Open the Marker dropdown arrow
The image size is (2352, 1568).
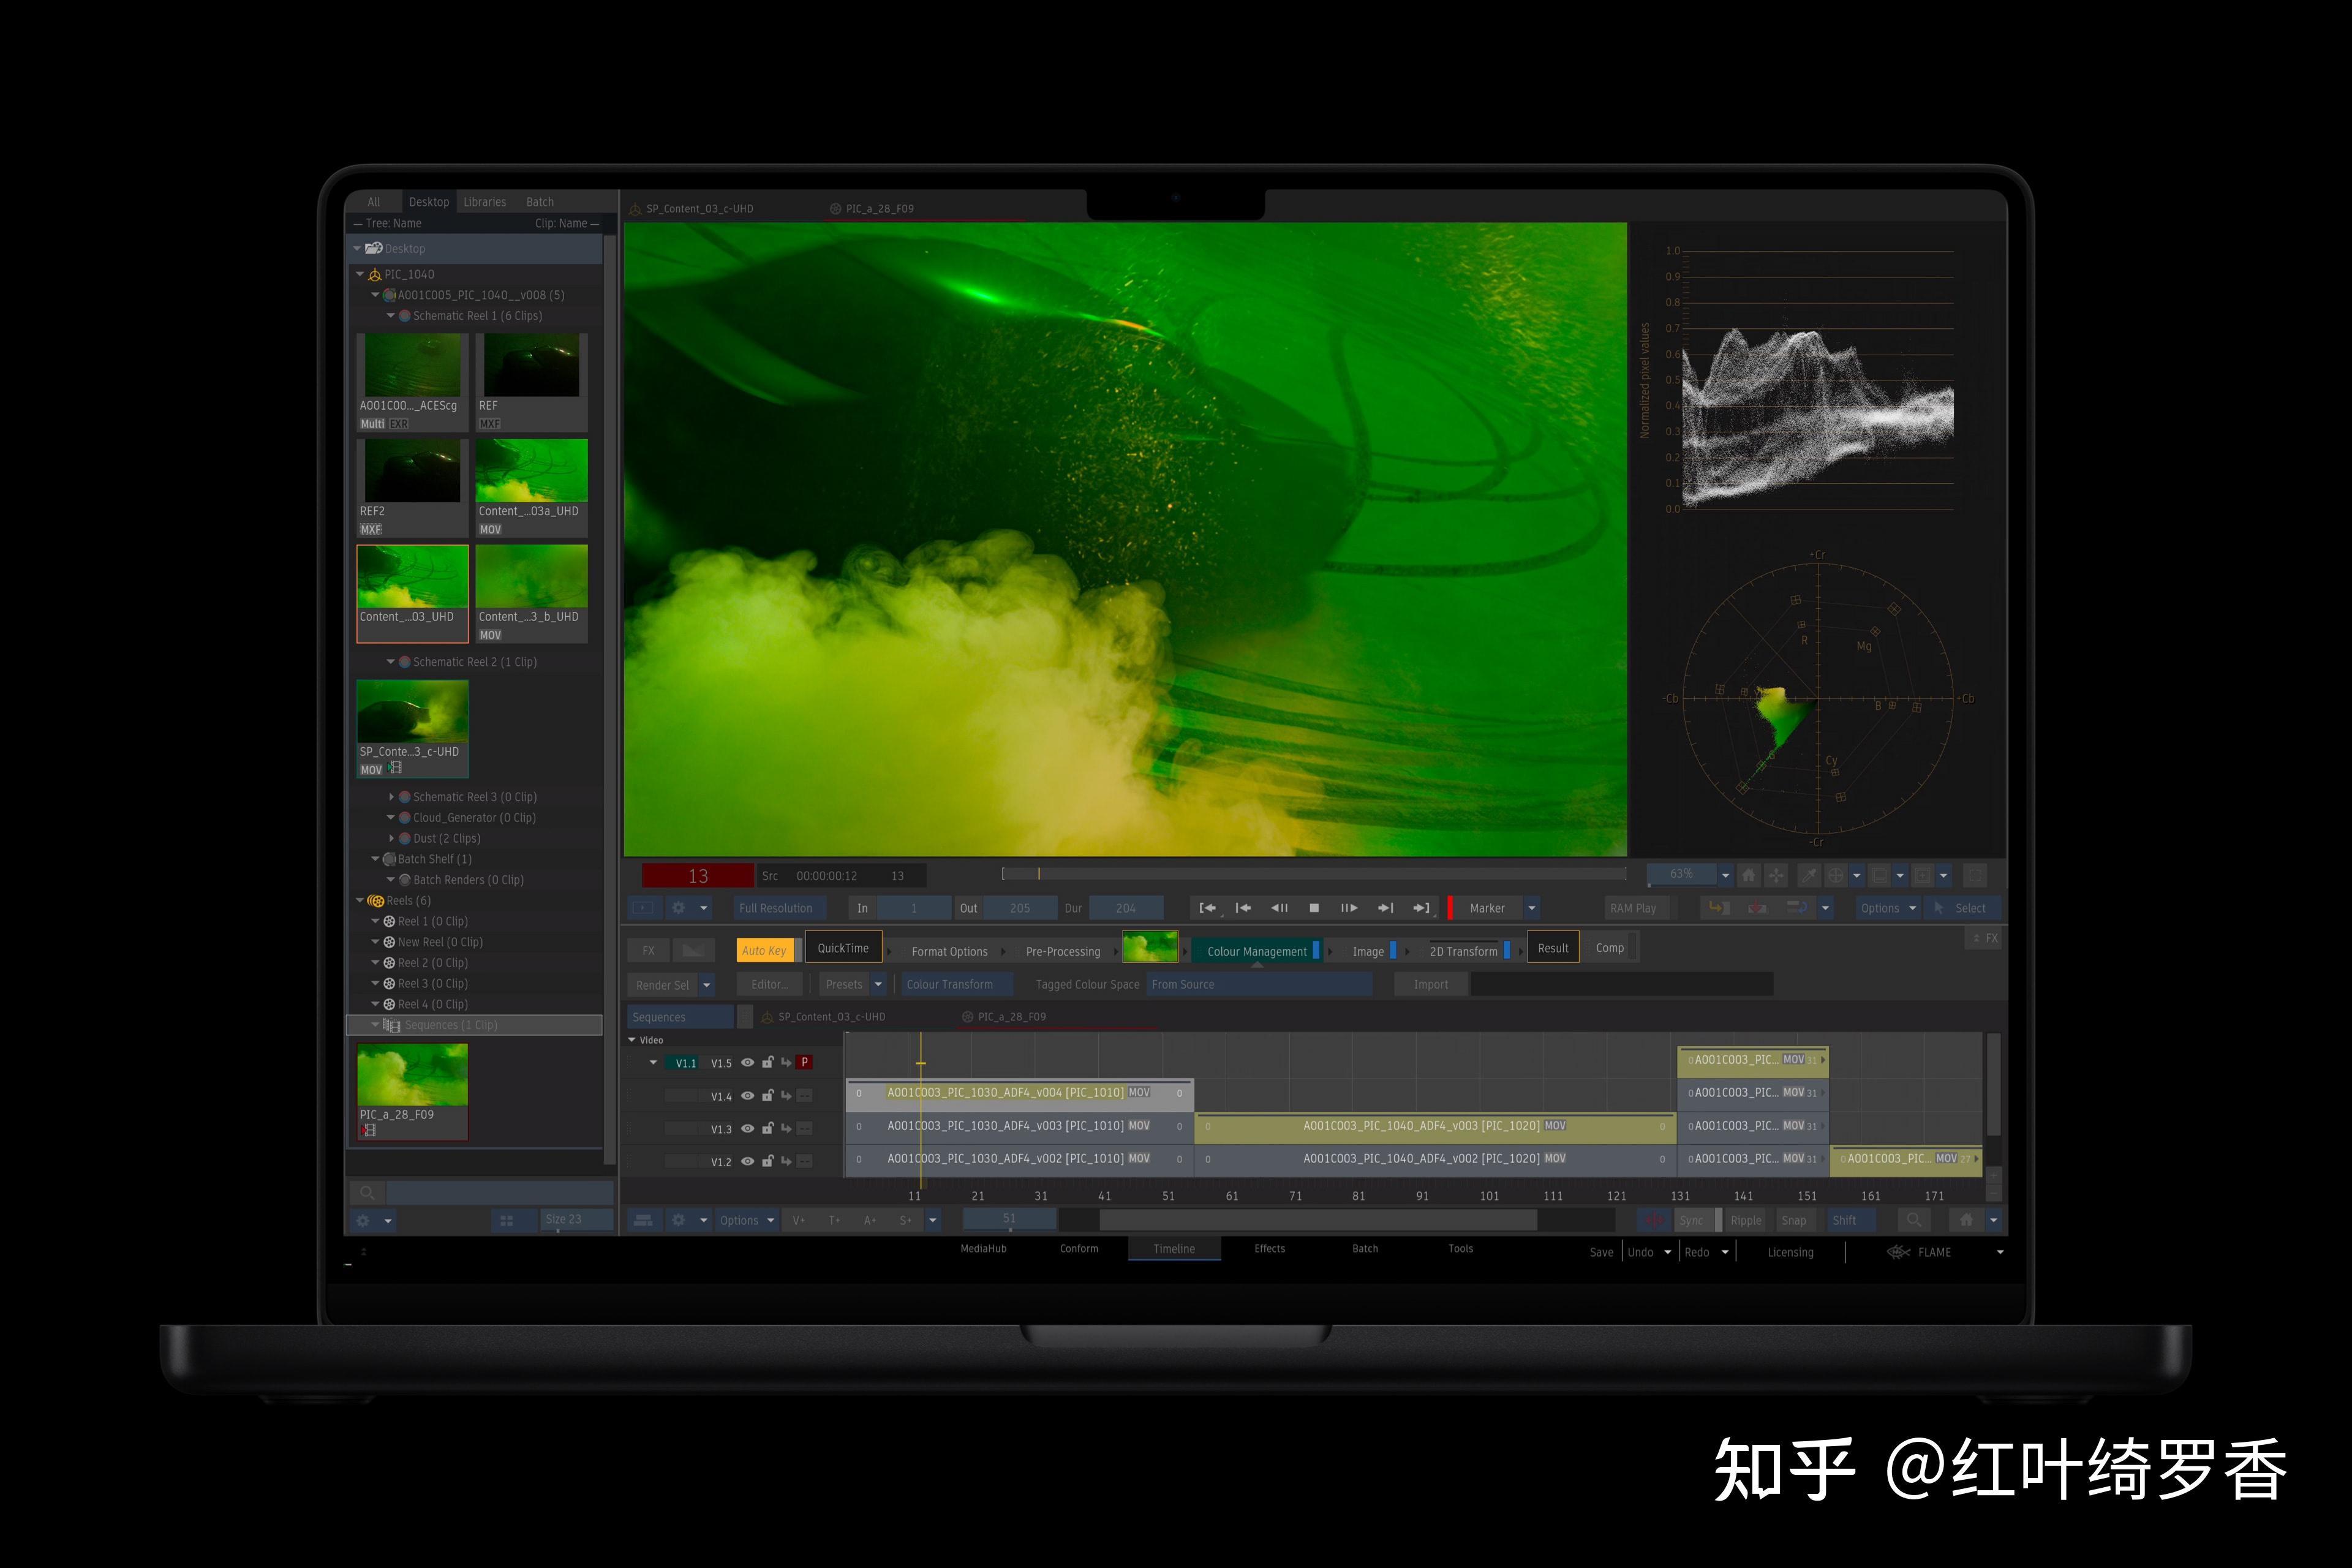click(x=1531, y=908)
